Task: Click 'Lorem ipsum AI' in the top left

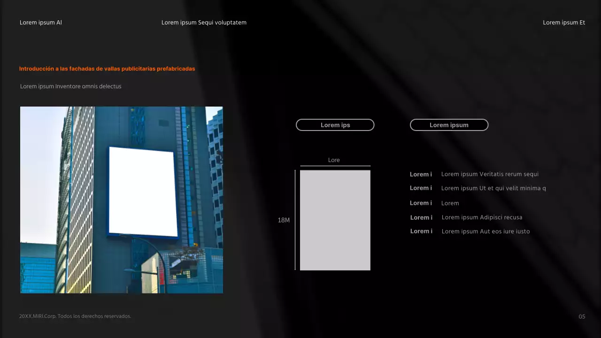Action: click(x=41, y=22)
